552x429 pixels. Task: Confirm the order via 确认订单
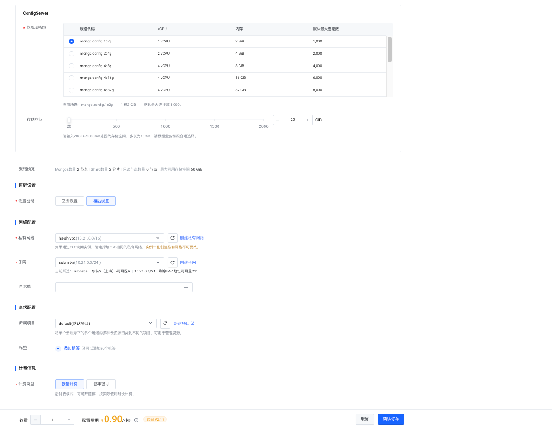[x=391, y=419]
